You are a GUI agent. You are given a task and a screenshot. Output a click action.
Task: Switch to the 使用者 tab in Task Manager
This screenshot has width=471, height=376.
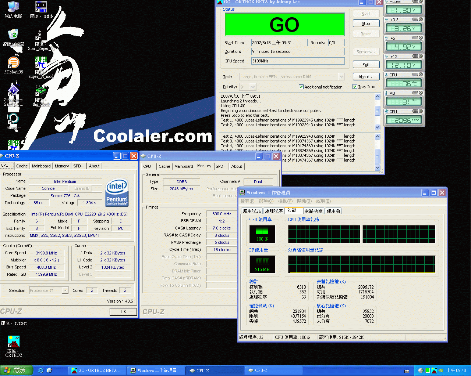333,211
